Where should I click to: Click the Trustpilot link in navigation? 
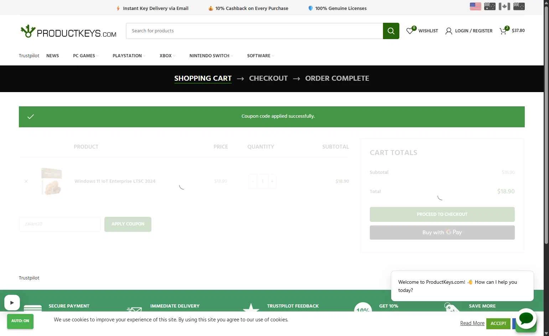29,56
